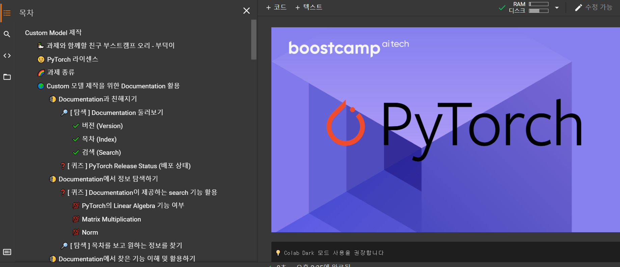The width and height of the screenshot is (620, 267).
Task: Go to Custom Model 제작 heading
Action: 53,33
